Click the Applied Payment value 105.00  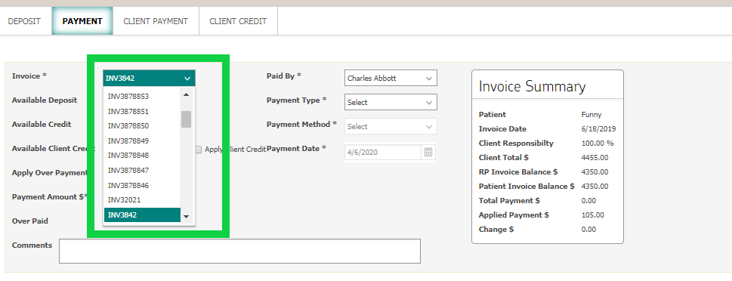593,215
